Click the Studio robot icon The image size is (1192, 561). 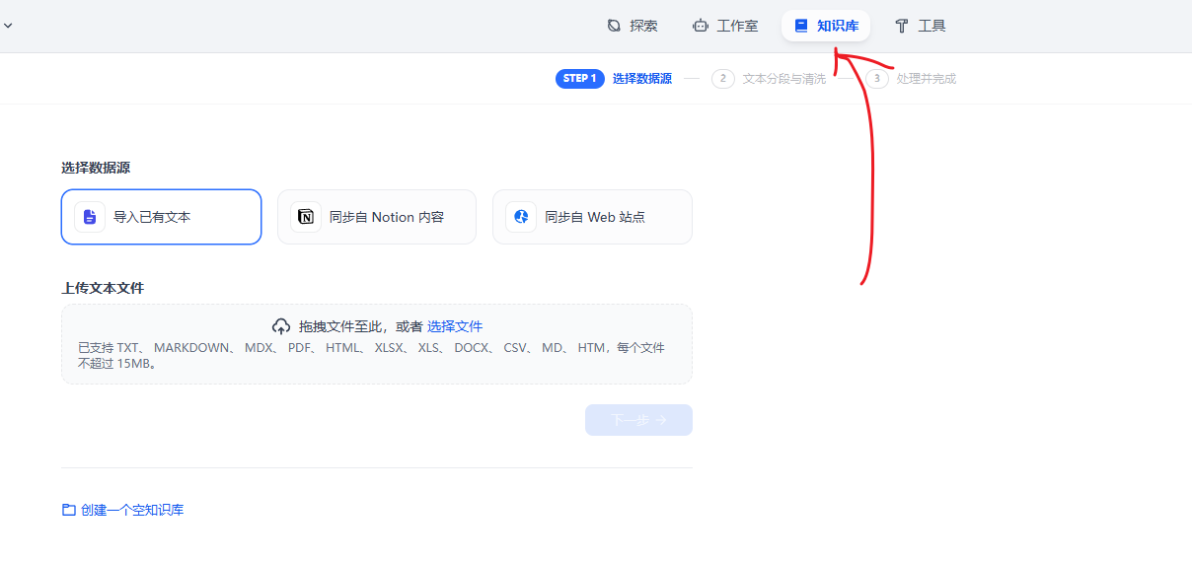click(x=701, y=26)
